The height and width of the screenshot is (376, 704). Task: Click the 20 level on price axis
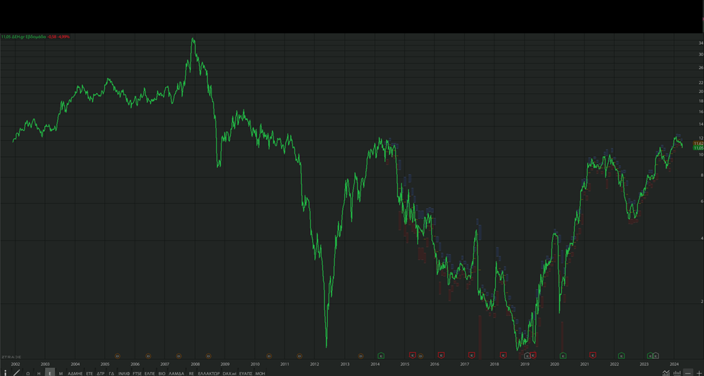701,92
